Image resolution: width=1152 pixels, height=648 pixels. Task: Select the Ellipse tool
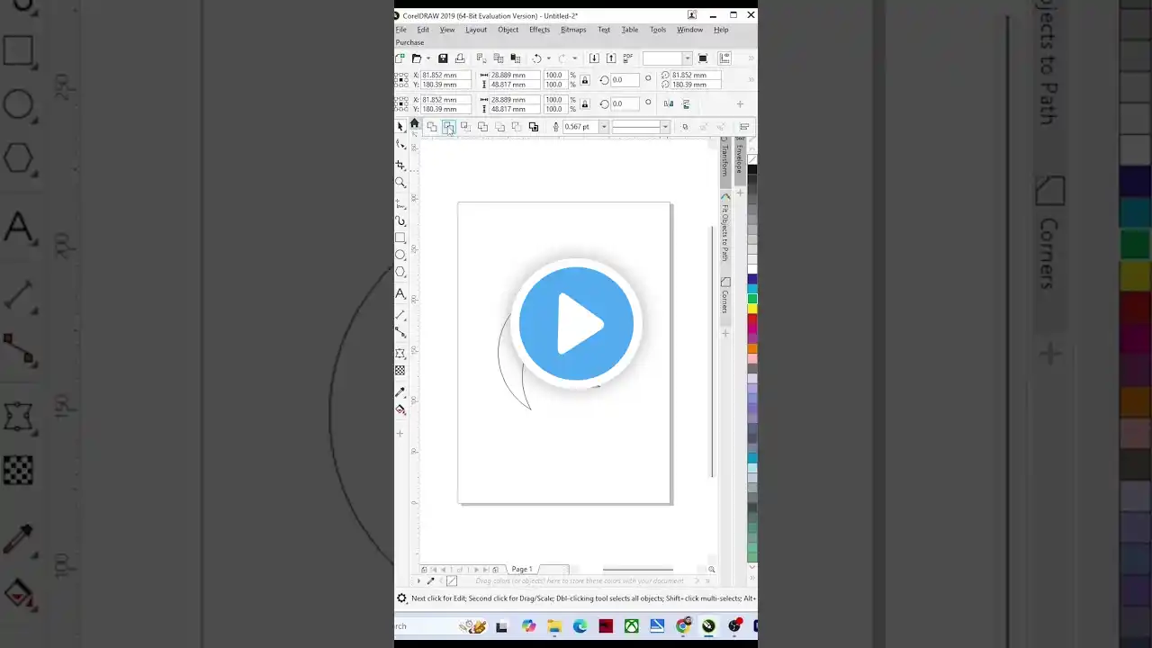400,255
